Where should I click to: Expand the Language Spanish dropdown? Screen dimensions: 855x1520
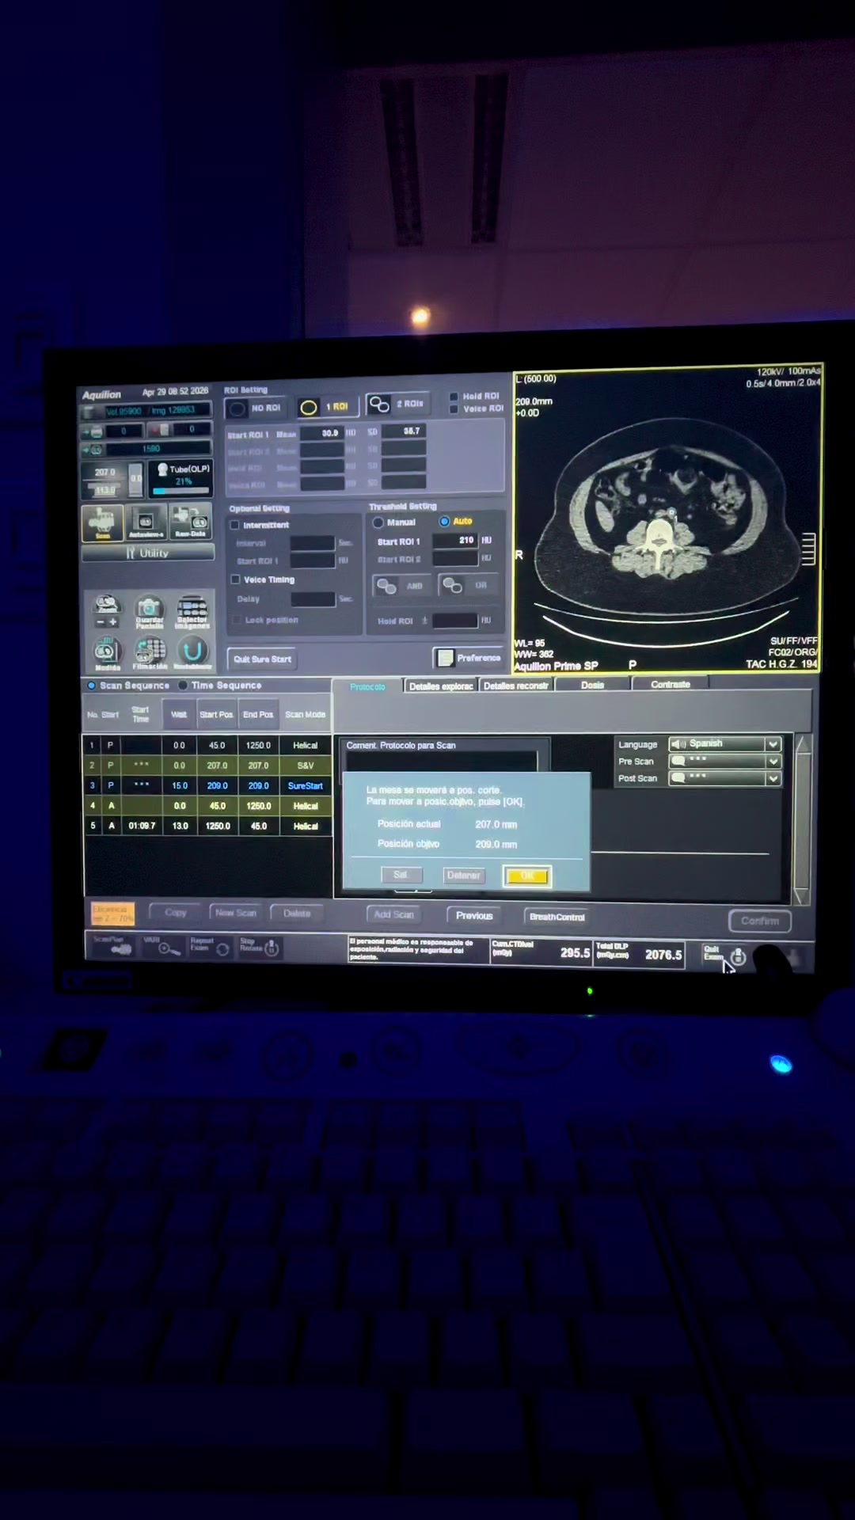tap(773, 744)
